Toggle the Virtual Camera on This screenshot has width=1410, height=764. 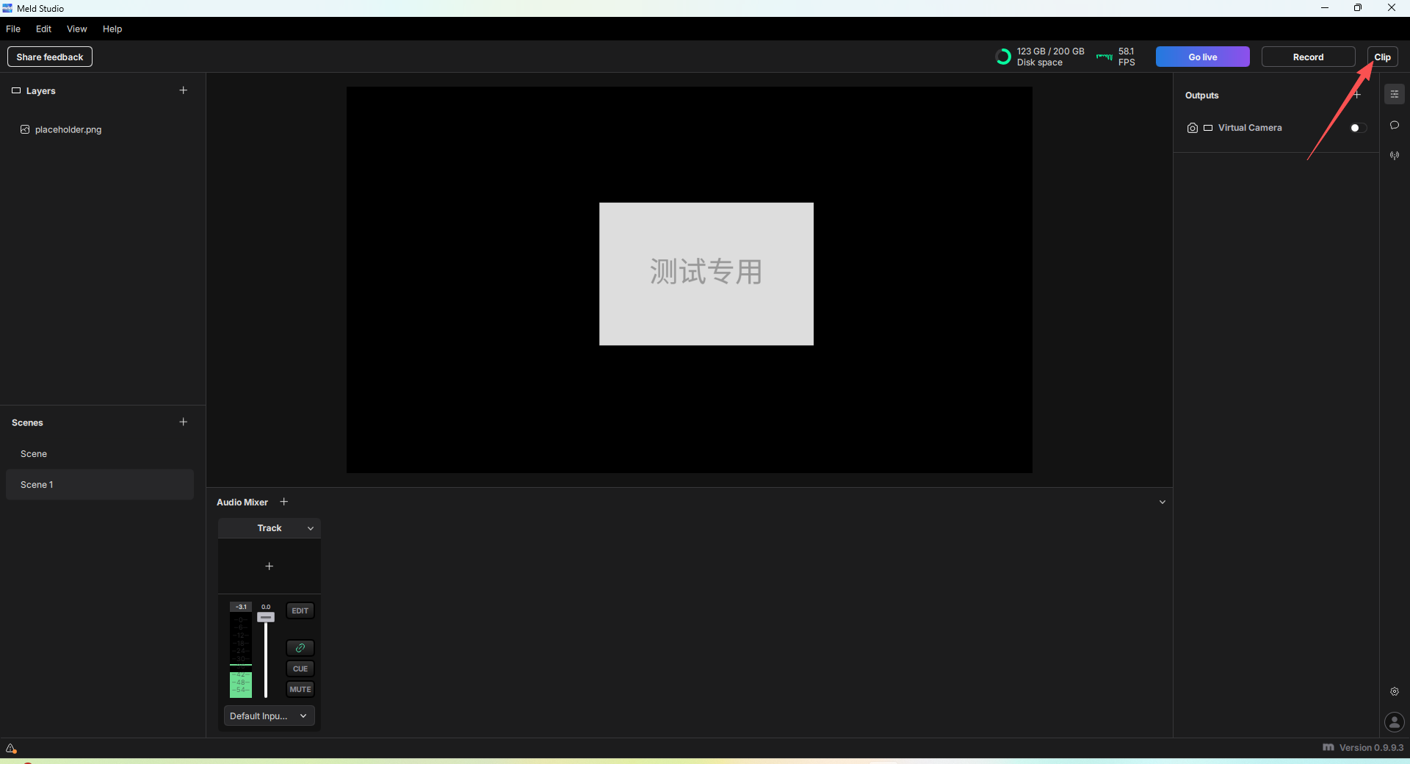[x=1356, y=127]
